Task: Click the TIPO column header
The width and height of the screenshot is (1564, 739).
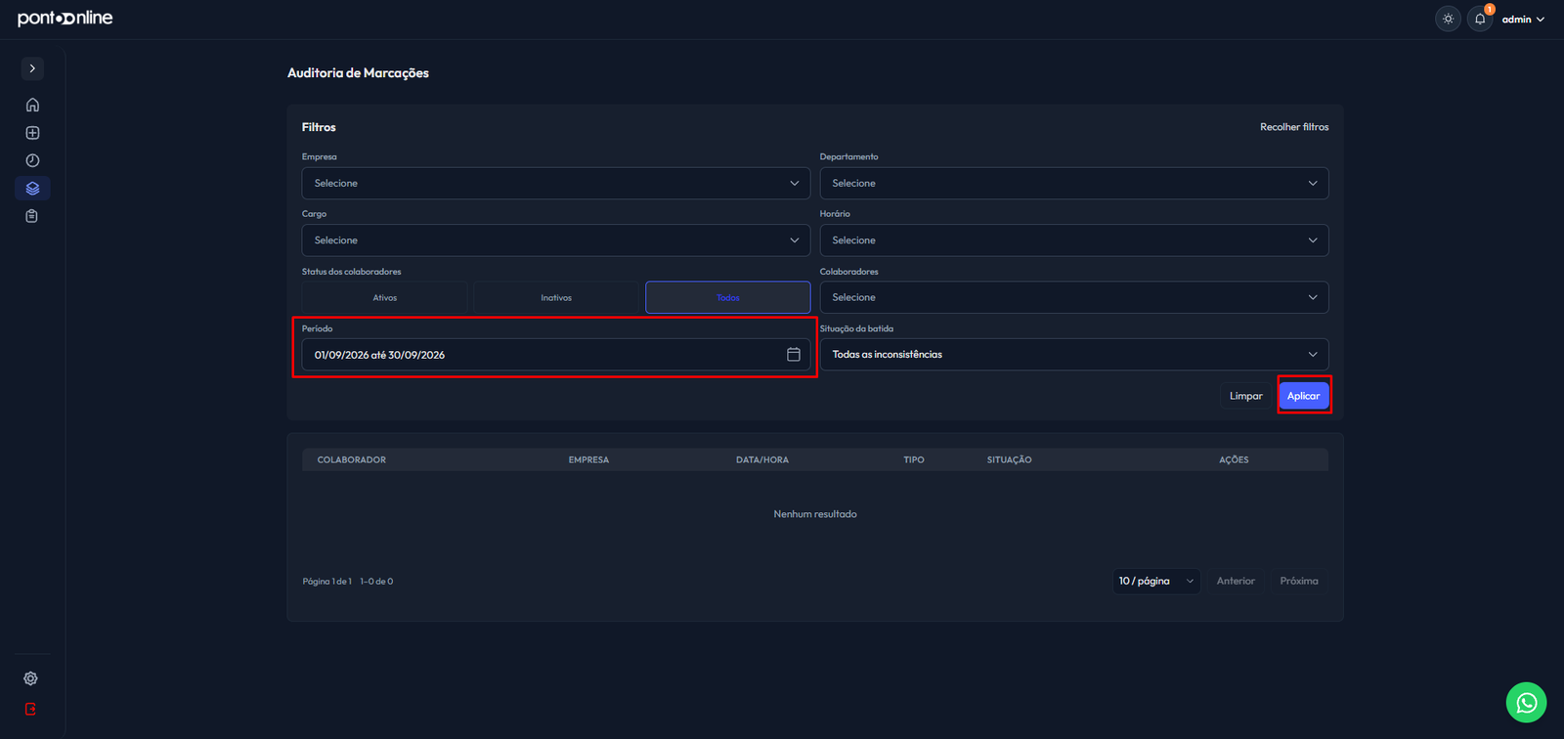Action: coord(914,459)
